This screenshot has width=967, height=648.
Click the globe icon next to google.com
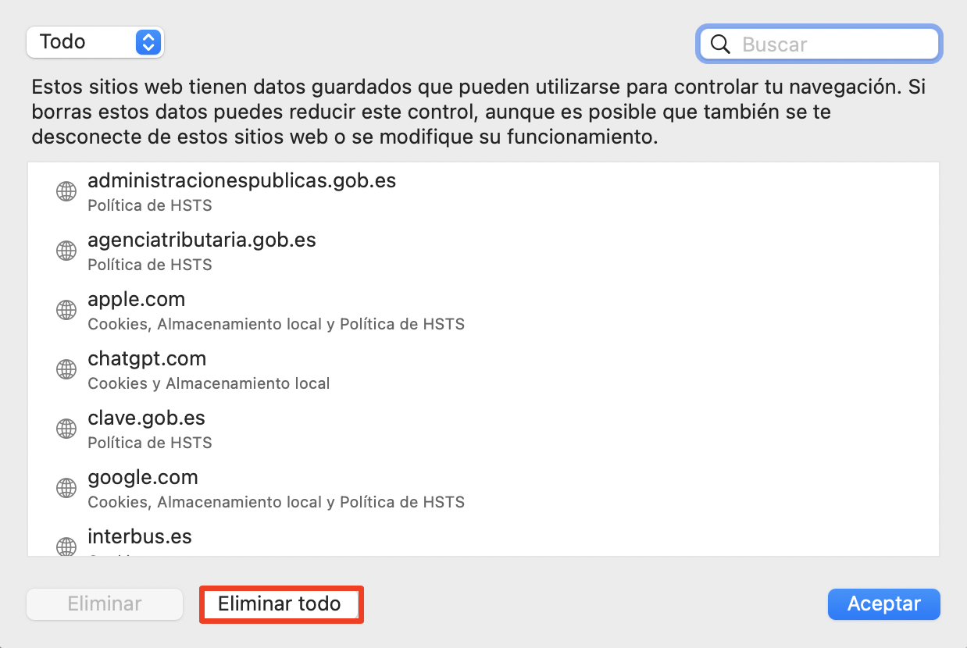pos(66,488)
